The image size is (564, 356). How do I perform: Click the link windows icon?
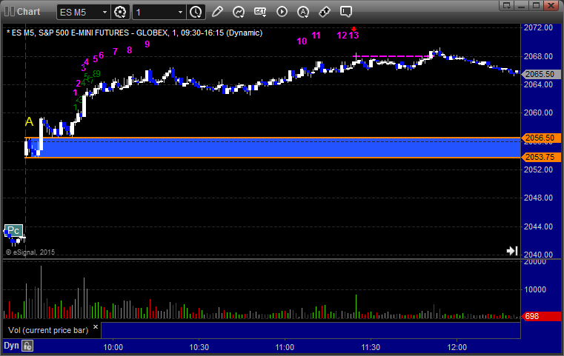click(325, 12)
